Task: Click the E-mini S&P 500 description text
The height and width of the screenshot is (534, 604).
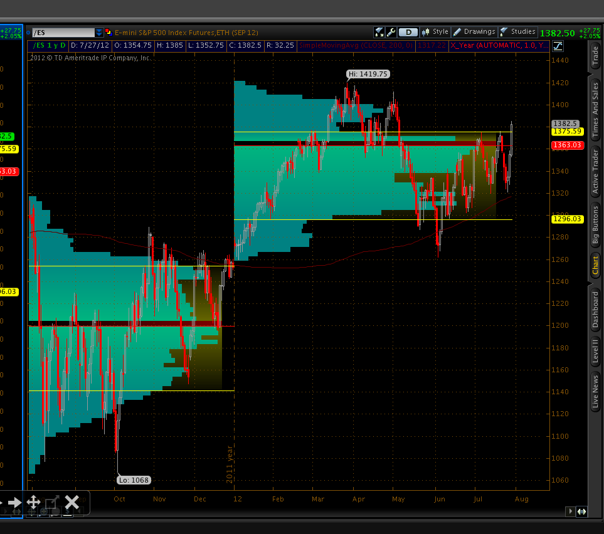Action: pyautogui.click(x=186, y=33)
